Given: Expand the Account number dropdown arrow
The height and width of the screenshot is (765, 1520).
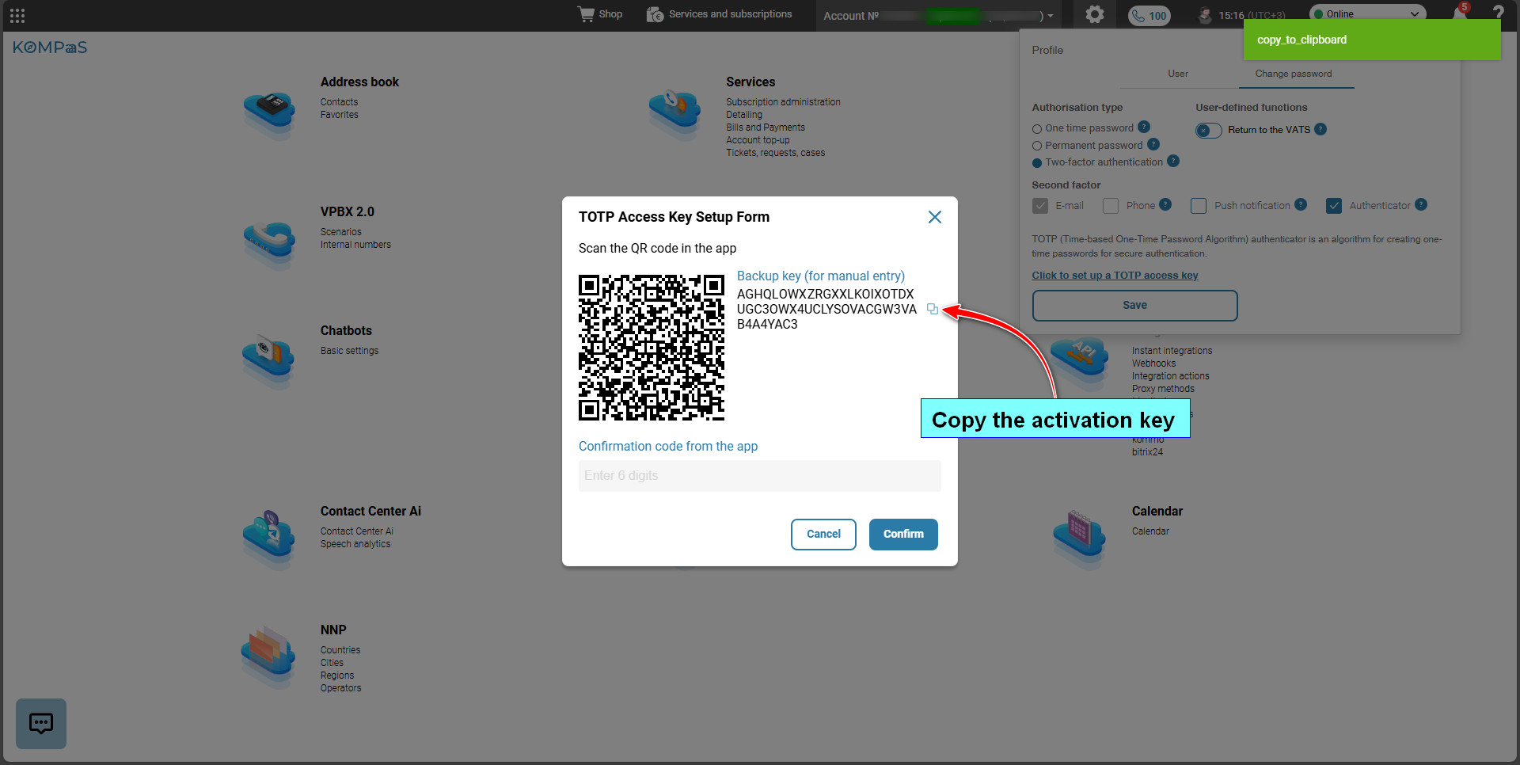Looking at the screenshot, I should tap(1051, 16).
